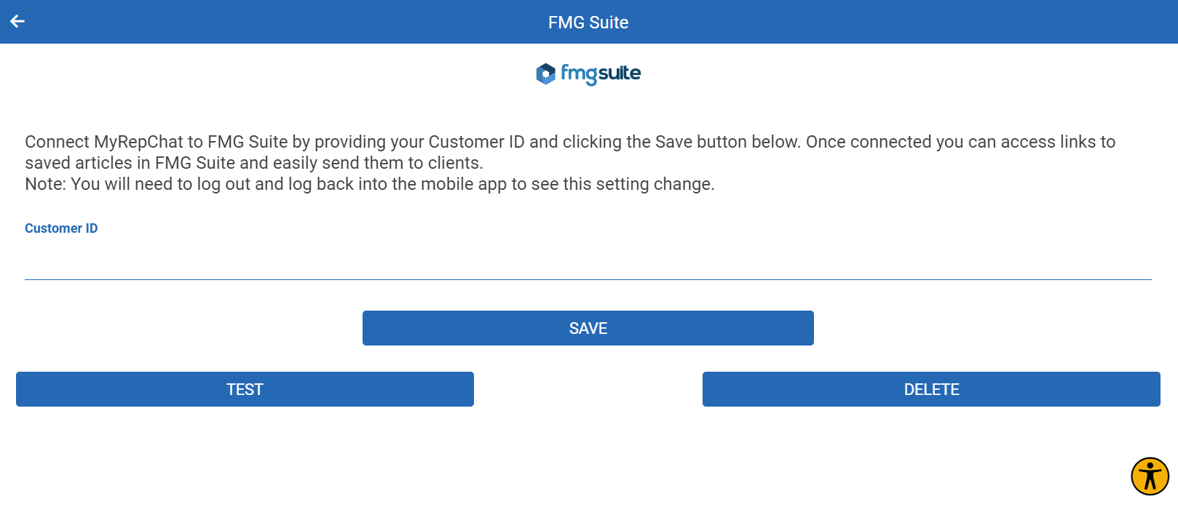The width and height of the screenshot is (1178, 515).
Task: Save the FMG Suite connection
Action: pyautogui.click(x=588, y=328)
